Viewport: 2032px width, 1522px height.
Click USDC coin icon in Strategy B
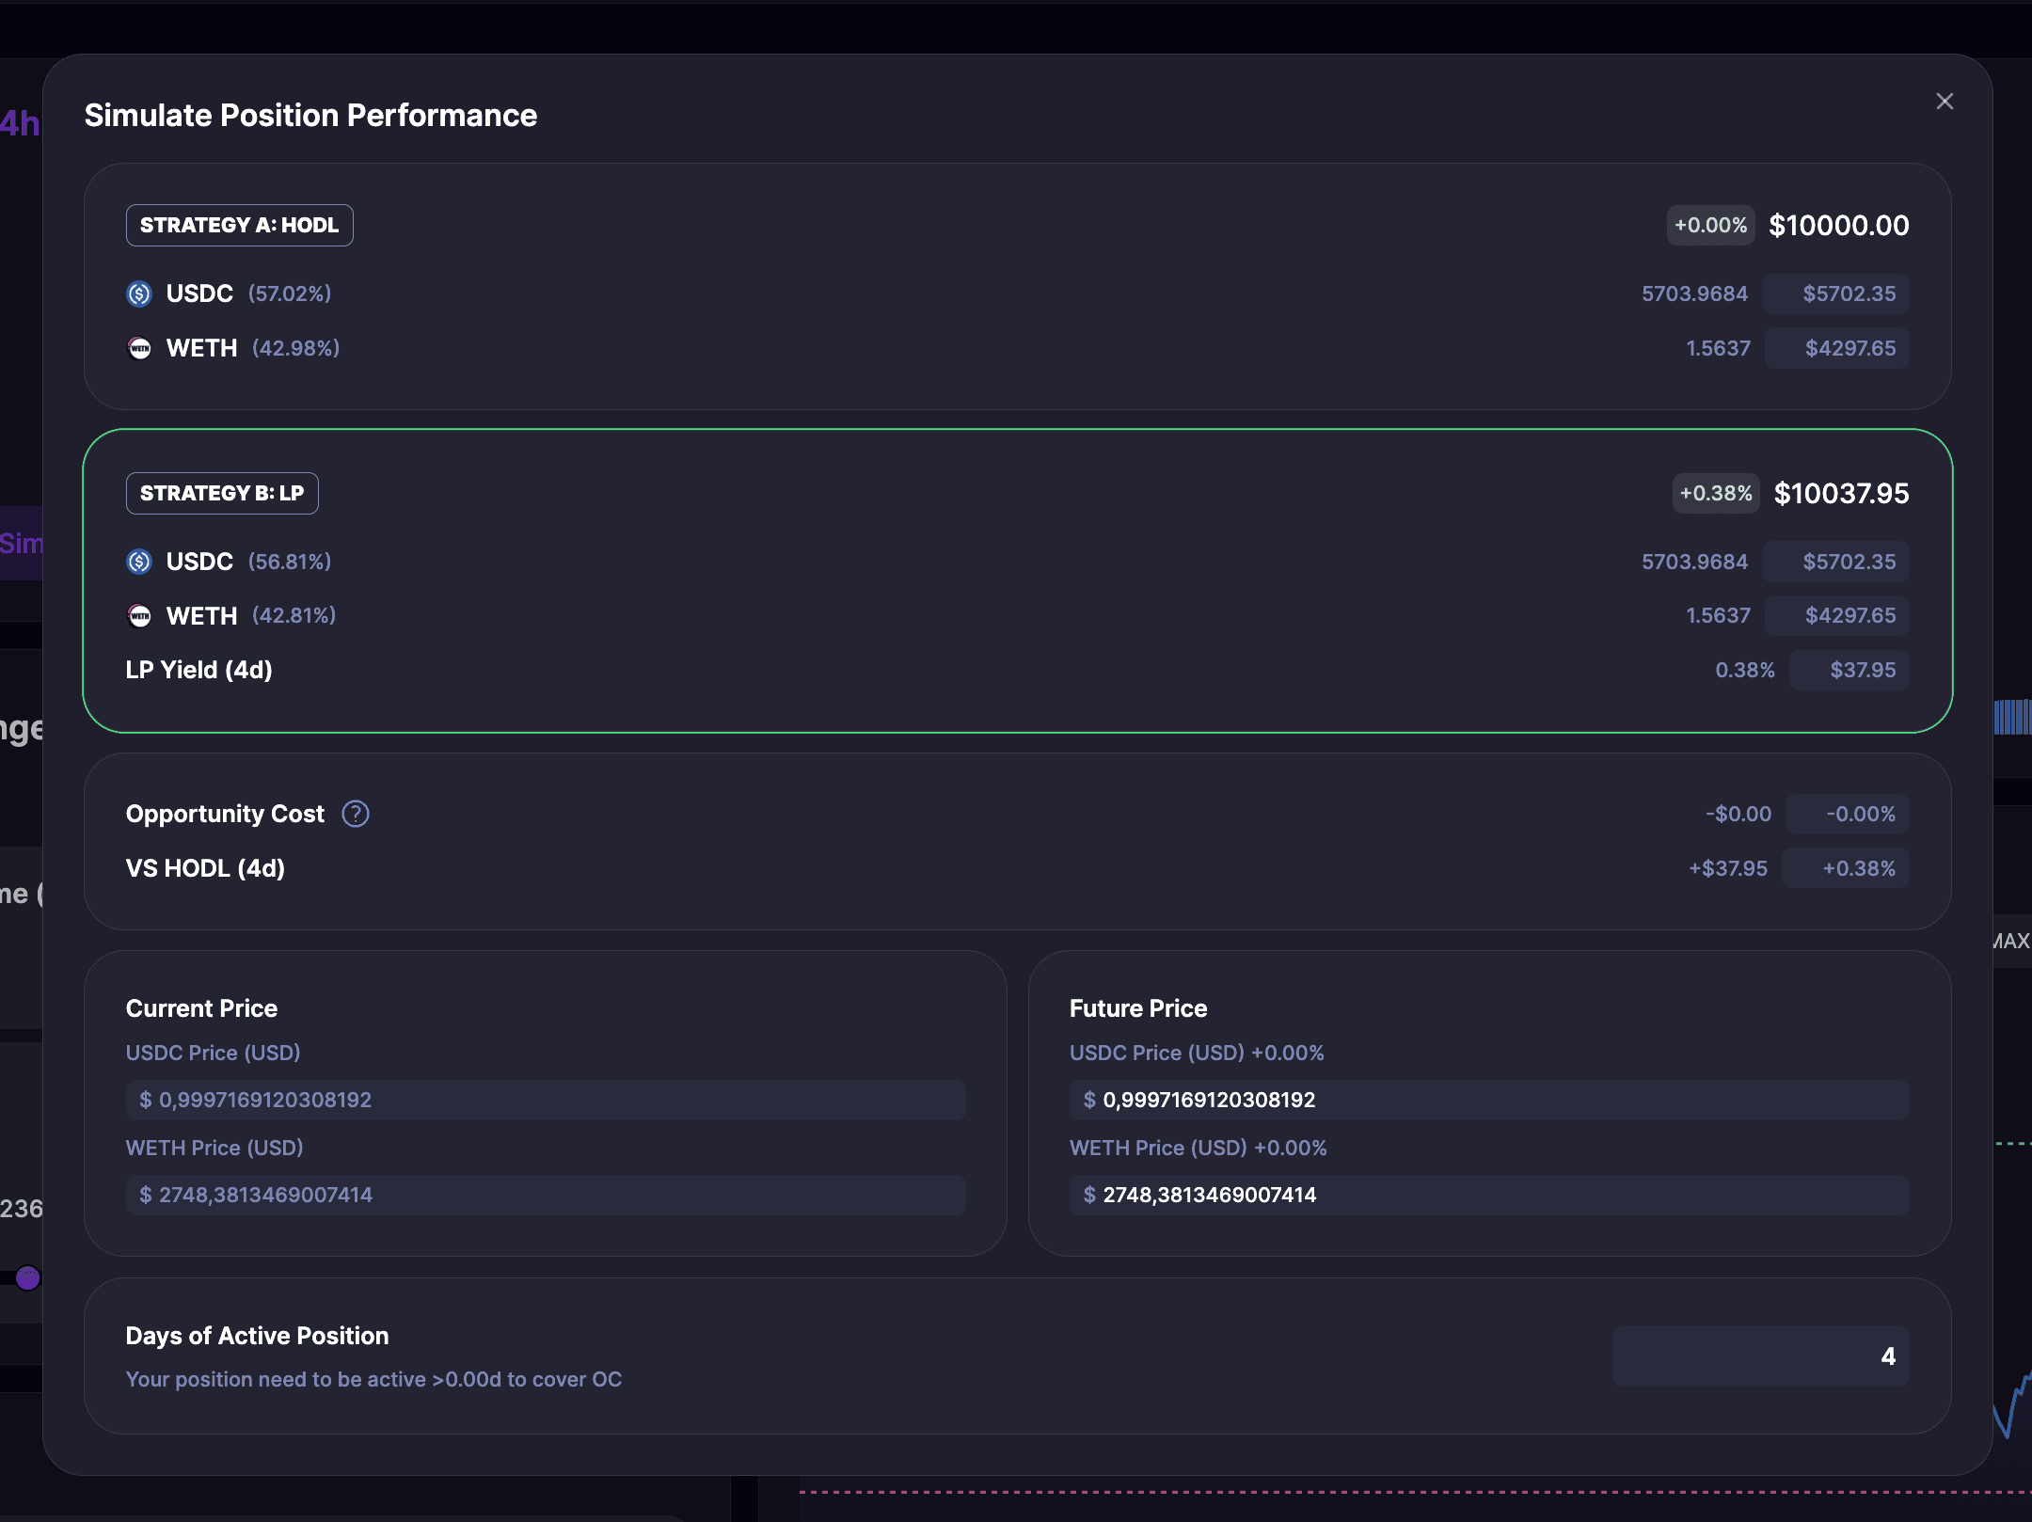139,562
